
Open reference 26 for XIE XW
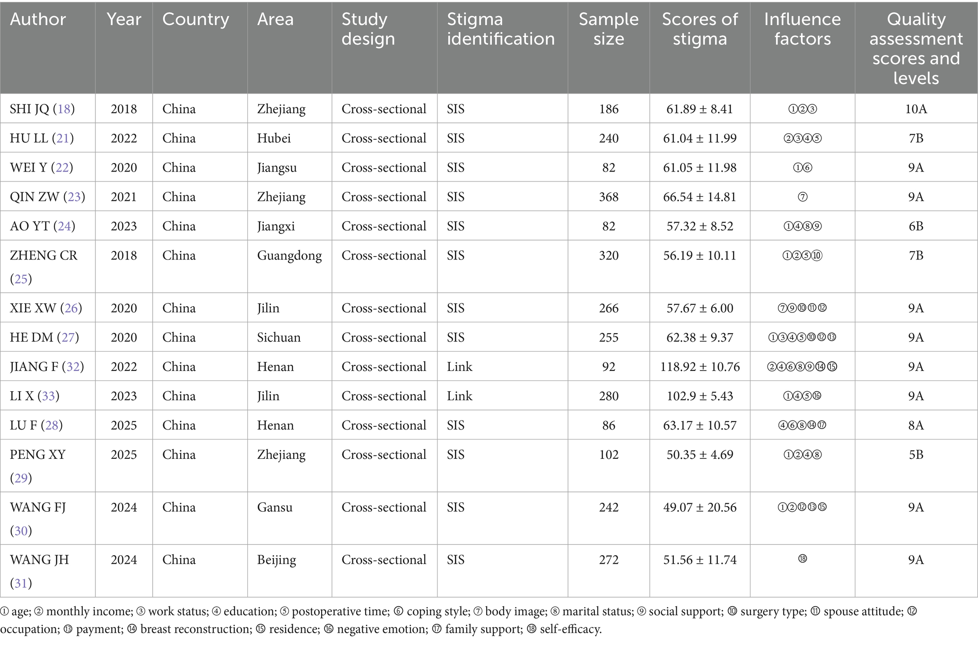click(71, 308)
